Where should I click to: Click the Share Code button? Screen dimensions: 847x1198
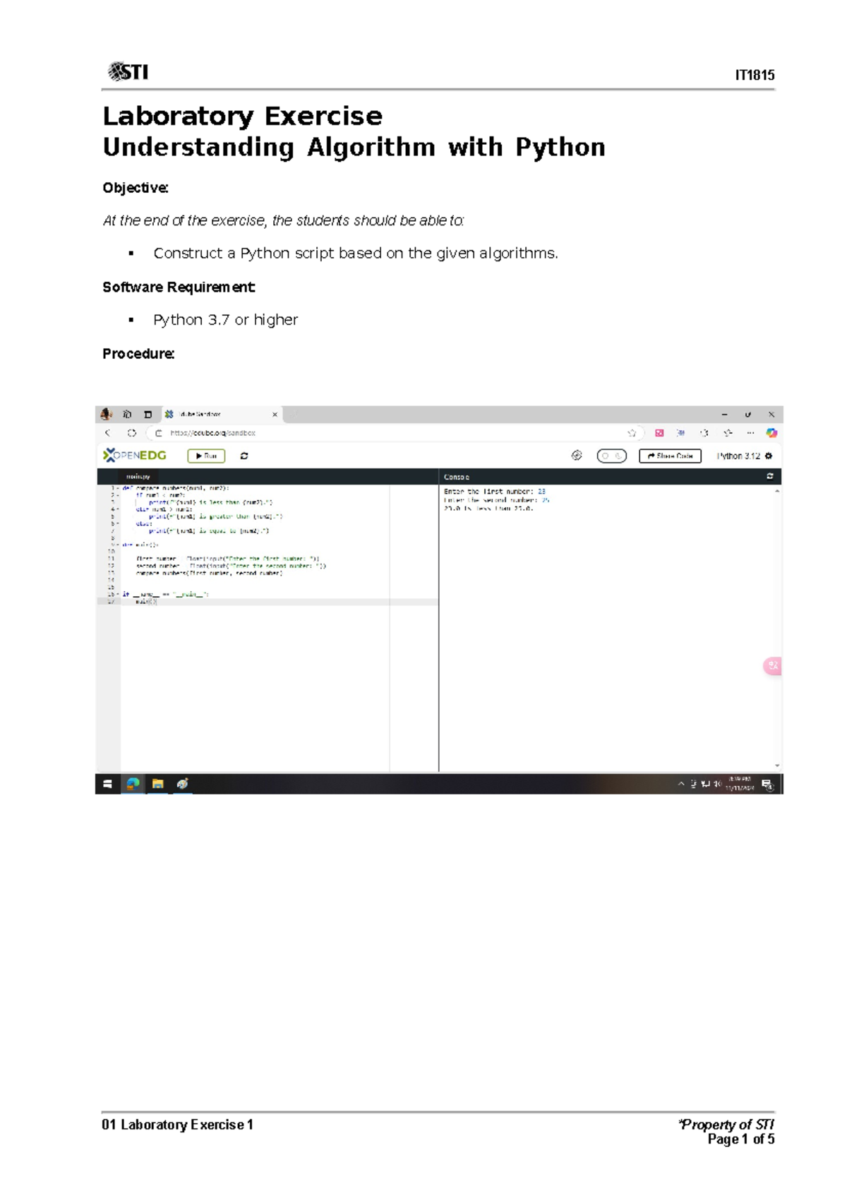(x=669, y=456)
